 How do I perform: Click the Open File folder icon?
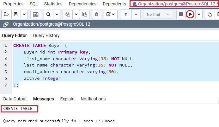6,15
